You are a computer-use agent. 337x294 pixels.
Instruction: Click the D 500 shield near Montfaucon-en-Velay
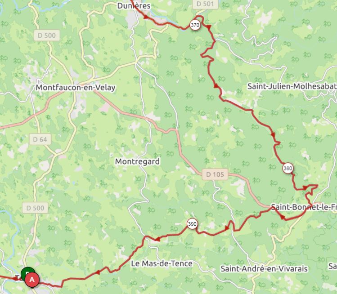pos(47,35)
